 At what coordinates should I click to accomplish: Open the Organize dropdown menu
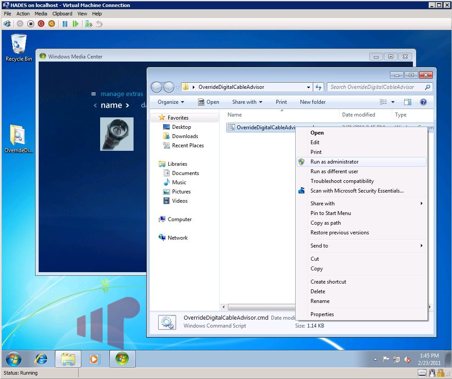171,102
